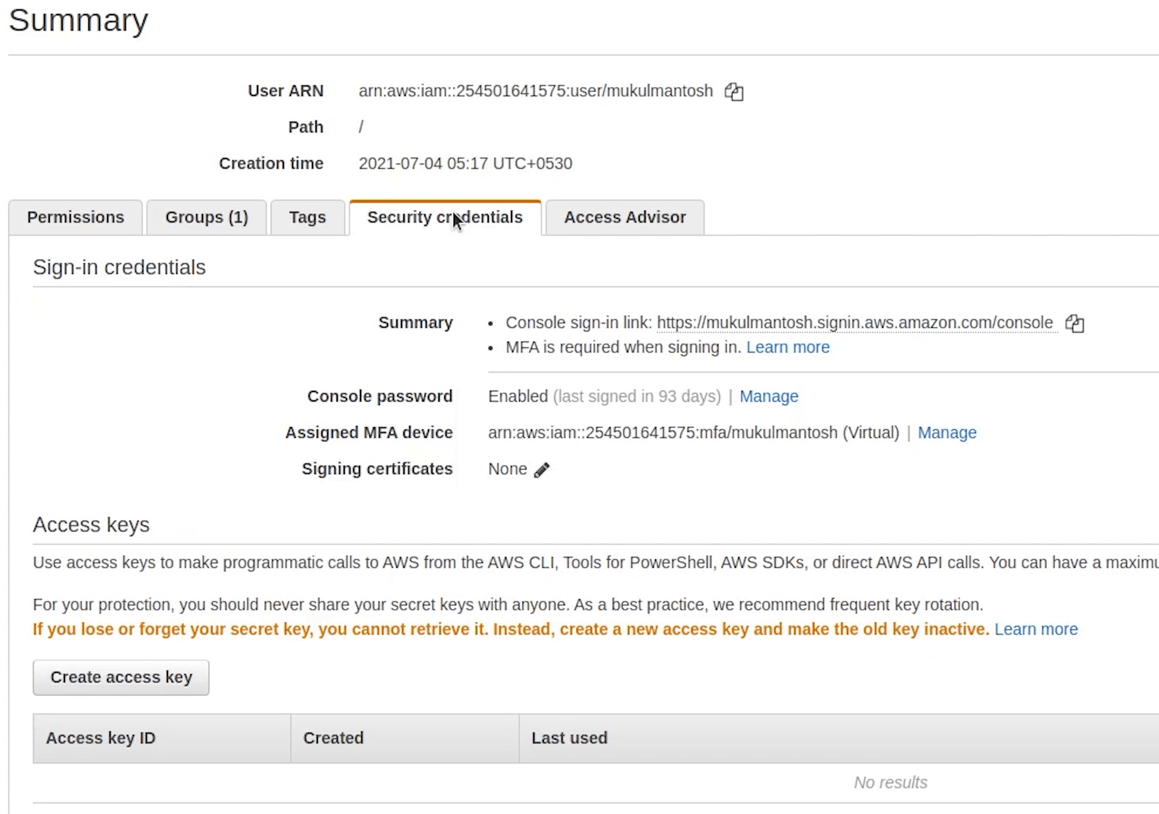
Task: Open the console sign-in URL
Action: pyautogui.click(x=854, y=323)
